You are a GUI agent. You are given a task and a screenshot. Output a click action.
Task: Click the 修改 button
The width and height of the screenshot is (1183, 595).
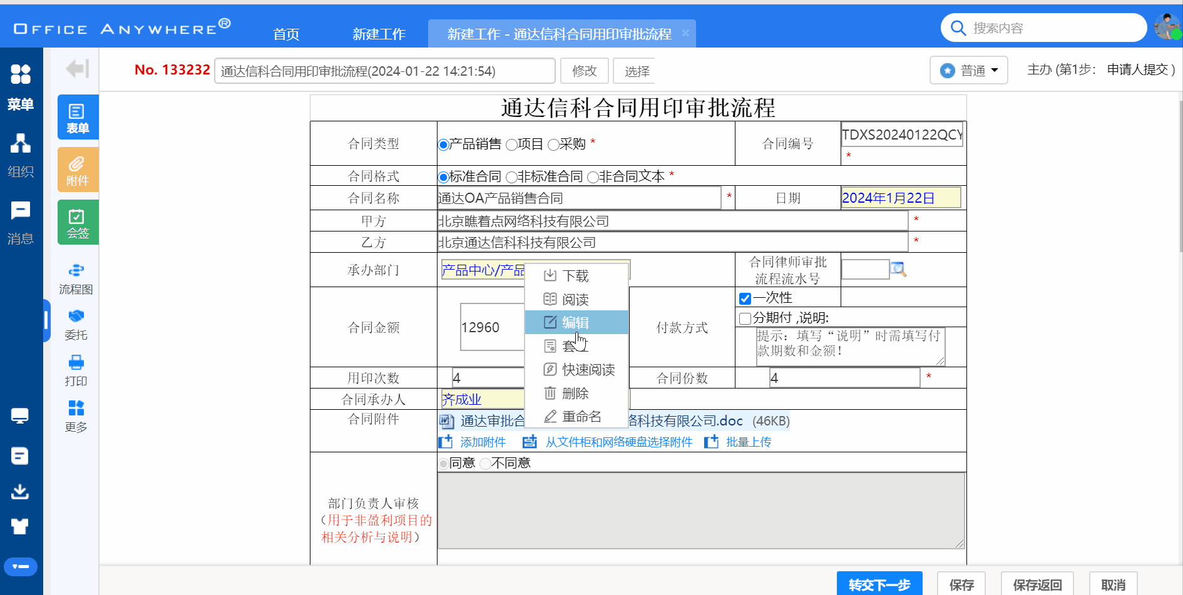point(585,71)
